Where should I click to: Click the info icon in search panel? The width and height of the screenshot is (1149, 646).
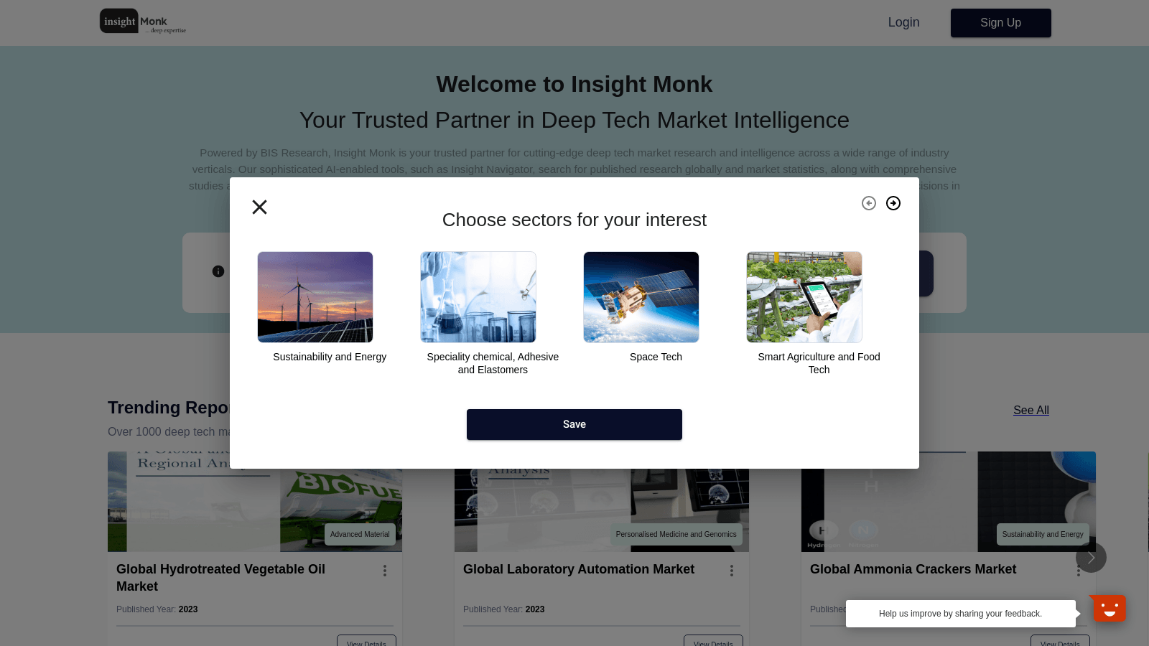coord(218,271)
